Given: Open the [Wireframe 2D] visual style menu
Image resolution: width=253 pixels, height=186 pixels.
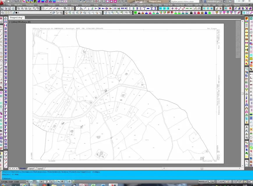Looking at the screenshot, I should (24, 22).
